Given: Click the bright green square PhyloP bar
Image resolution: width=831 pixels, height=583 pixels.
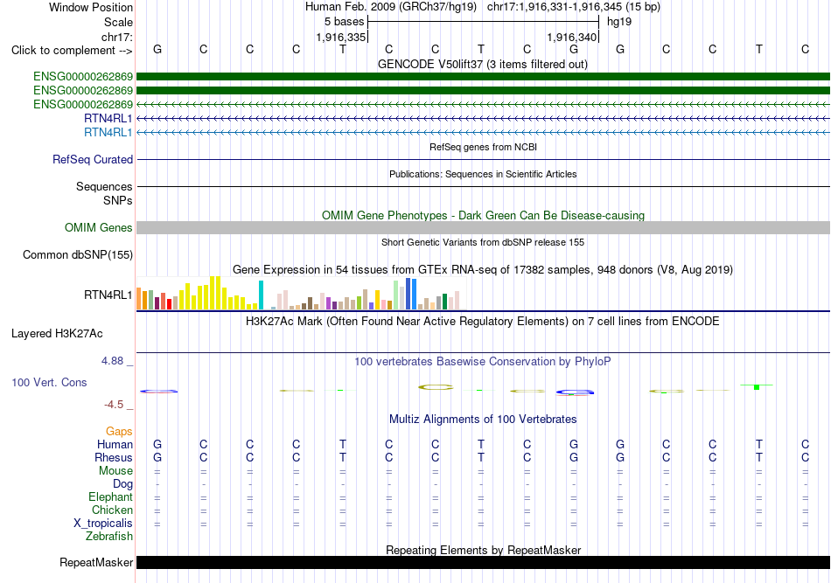Looking at the screenshot, I should point(757,387).
